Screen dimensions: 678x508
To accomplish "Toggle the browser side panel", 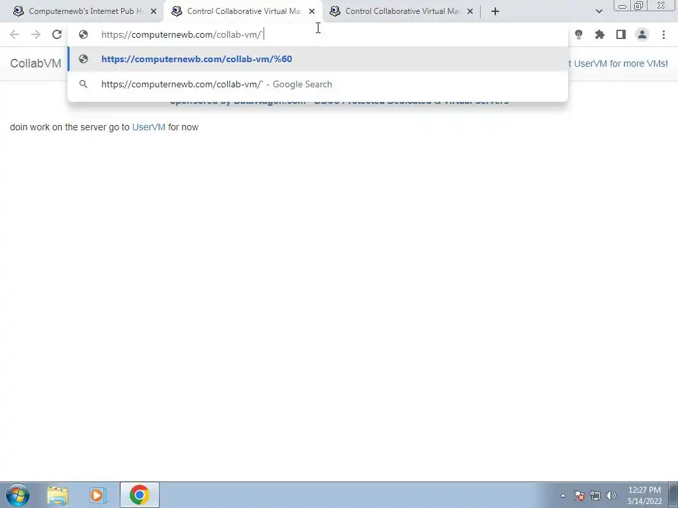I will pos(621,34).
